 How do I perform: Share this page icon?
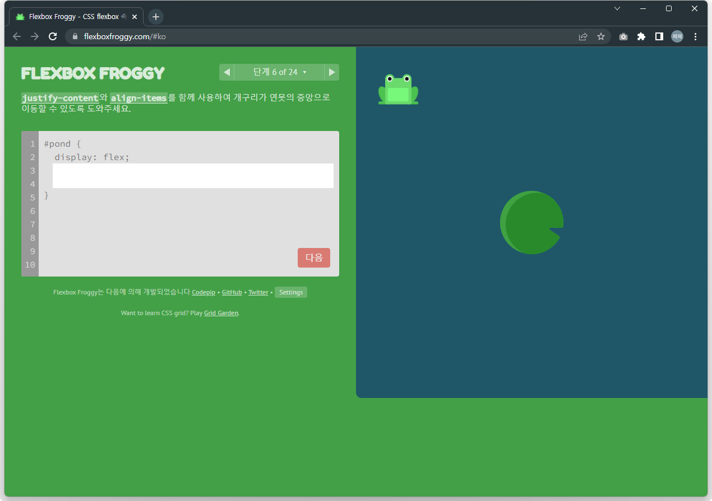[583, 36]
